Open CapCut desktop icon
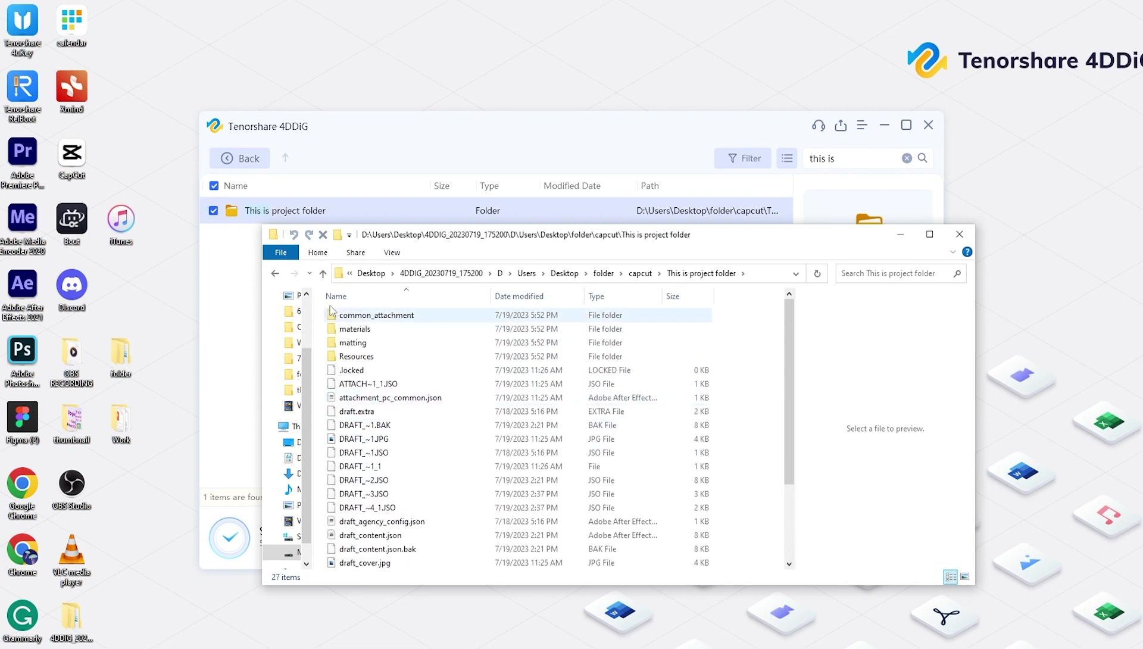 (71, 158)
